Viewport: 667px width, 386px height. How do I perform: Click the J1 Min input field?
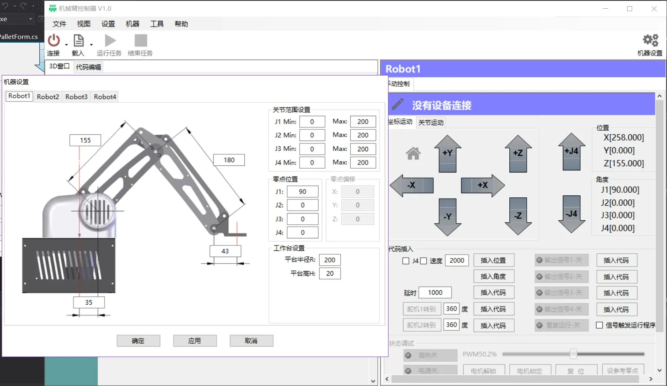312,122
